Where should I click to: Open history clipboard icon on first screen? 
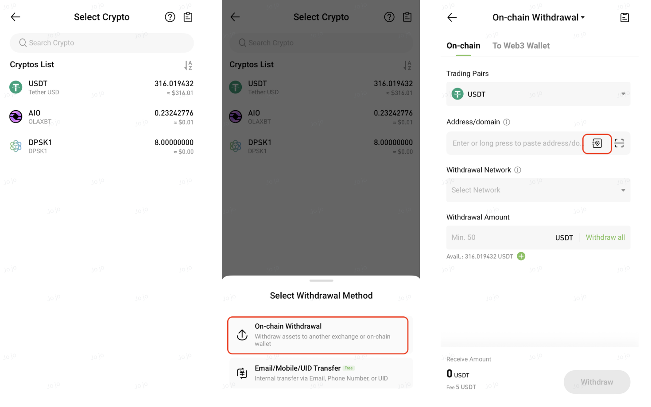188,17
